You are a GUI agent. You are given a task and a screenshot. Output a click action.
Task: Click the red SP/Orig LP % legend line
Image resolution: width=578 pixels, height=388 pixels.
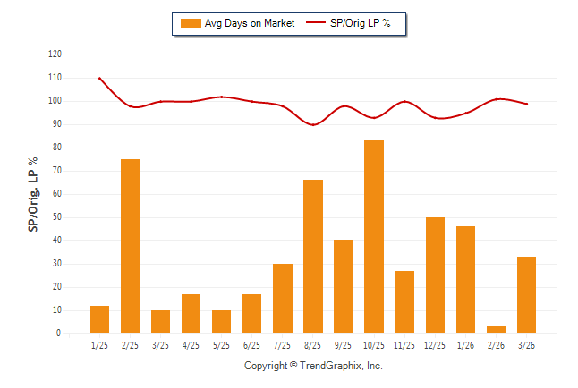pyautogui.click(x=316, y=23)
